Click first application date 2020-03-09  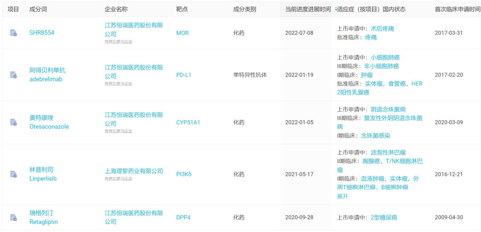pos(449,122)
